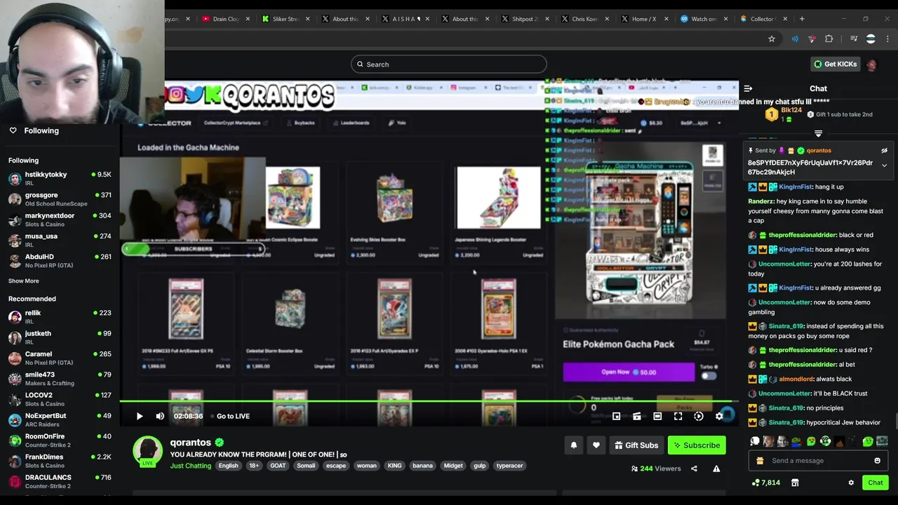Open the user profile avatar menu

point(871,65)
